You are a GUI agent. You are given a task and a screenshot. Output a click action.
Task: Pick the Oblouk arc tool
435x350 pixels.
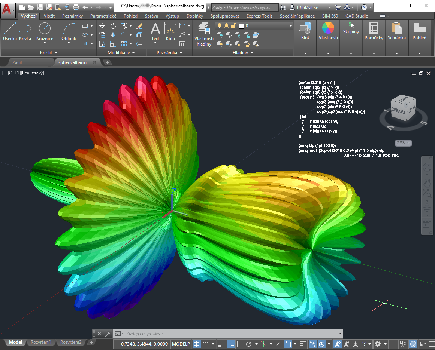69,31
